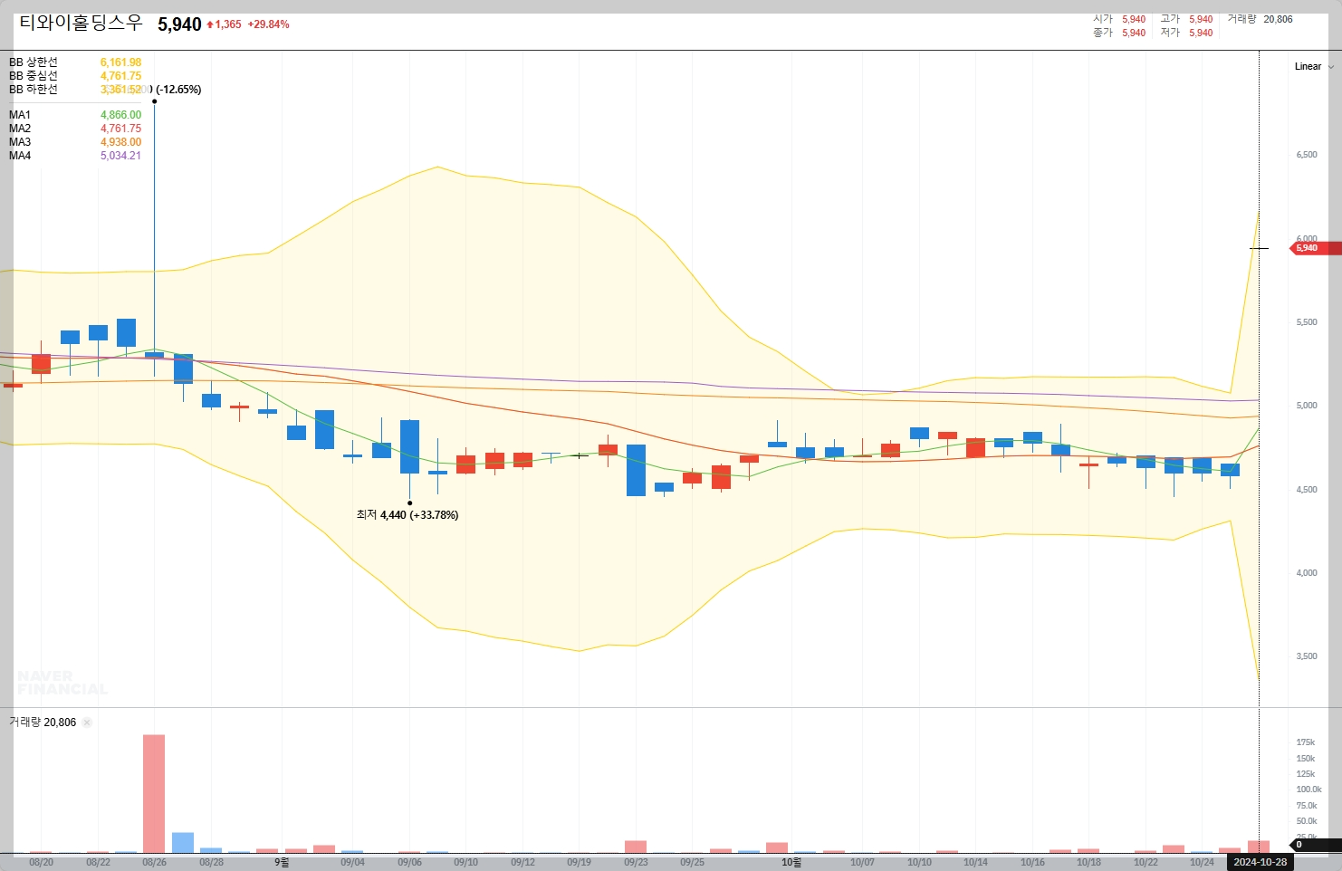
Task: Click the BB 상한선 value 6,161.98
Action: [120, 62]
